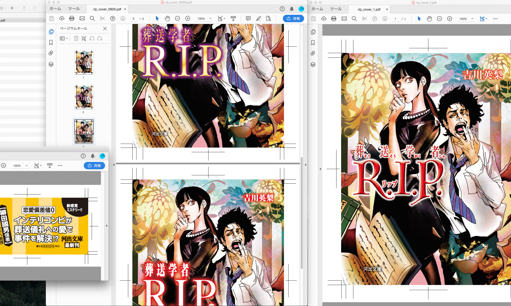Click next page arrow in rip_cover_0929.pdf

[123, 19]
